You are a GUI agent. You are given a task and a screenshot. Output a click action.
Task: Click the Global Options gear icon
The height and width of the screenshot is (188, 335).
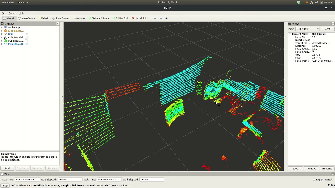click(x=5, y=27)
